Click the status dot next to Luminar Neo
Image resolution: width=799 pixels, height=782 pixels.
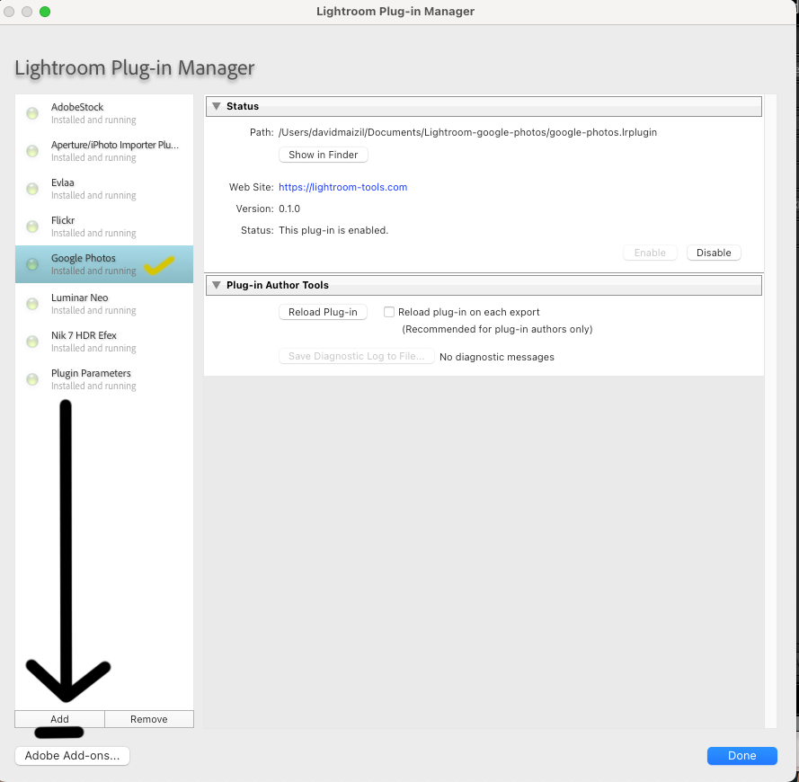click(31, 304)
